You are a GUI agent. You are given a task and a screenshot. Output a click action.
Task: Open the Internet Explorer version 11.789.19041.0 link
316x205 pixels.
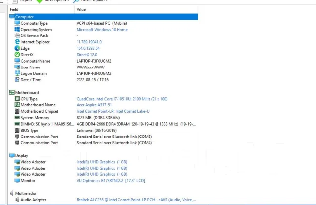89,42
